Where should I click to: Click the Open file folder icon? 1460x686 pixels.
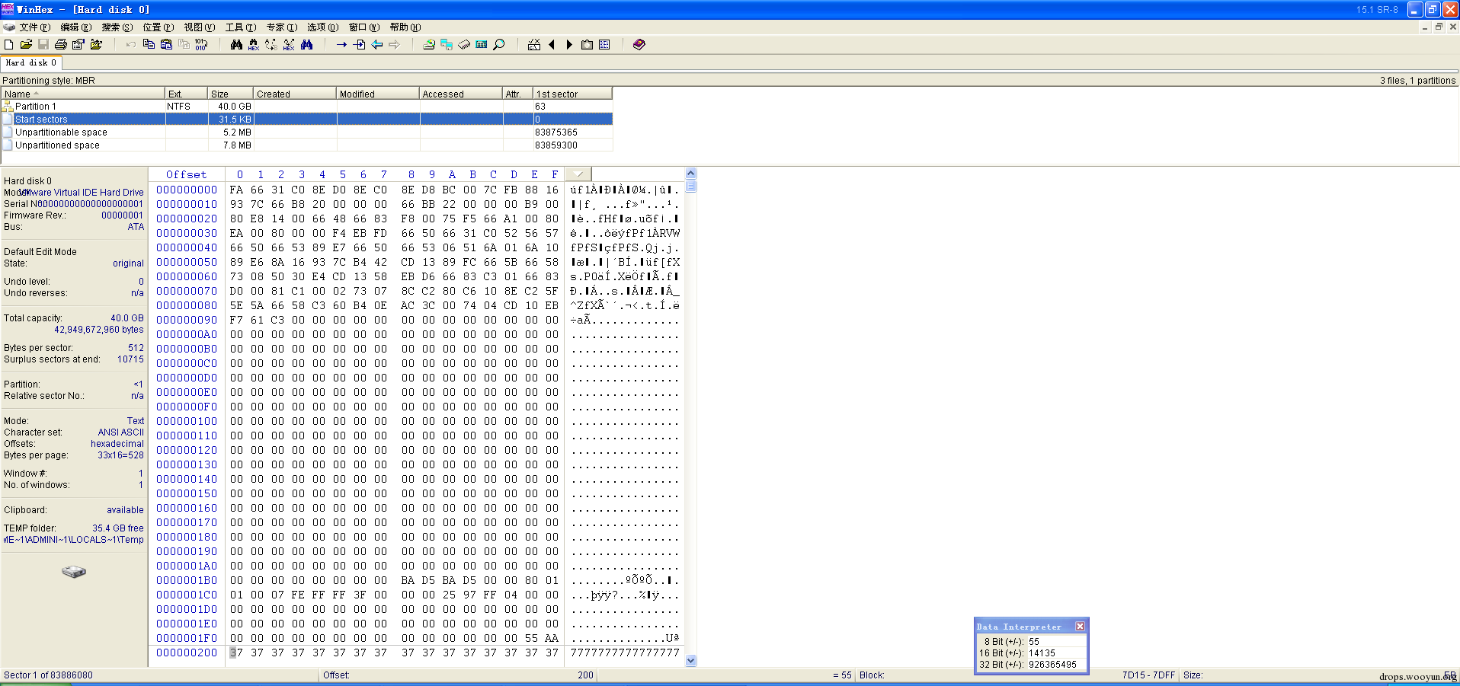pyautogui.click(x=26, y=45)
